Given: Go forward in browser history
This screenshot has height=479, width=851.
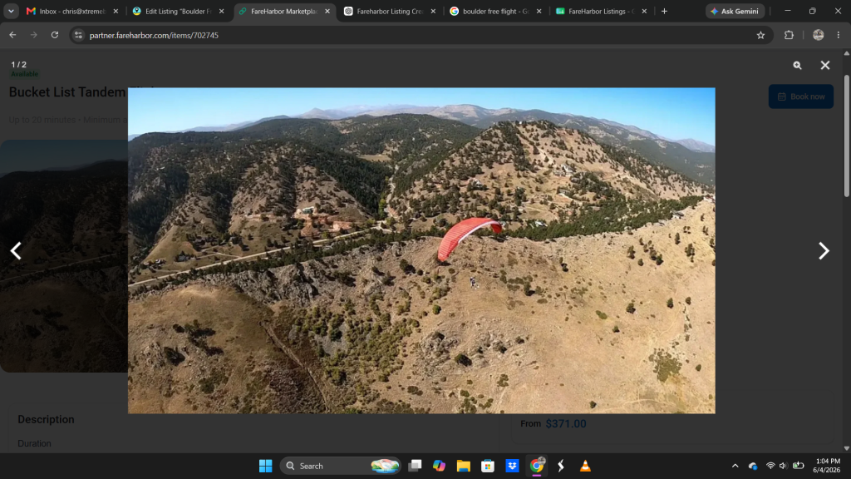Looking at the screenshot, I should 33,35.
